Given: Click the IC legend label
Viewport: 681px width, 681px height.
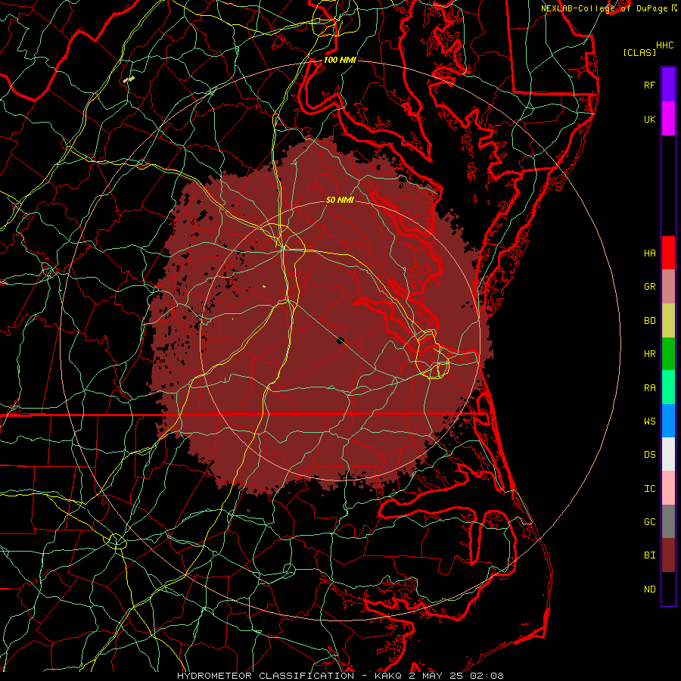Looking at the screenshot, I should pyautogui.click(x=649, y=489).
